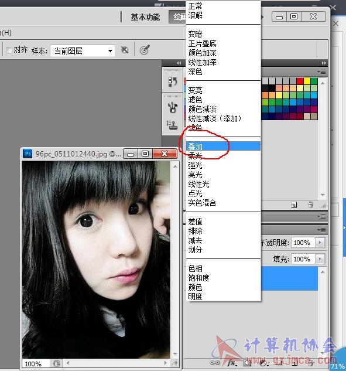This screenshot has width=346, height=371.
Task: Switch to the 基本功能 workspace
Action: point(145,17)
